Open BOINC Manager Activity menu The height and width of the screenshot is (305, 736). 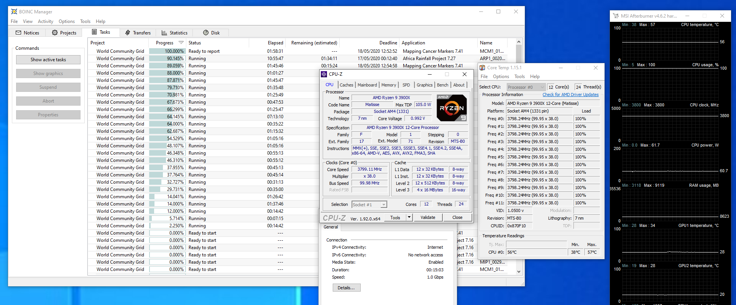[46, 21]
